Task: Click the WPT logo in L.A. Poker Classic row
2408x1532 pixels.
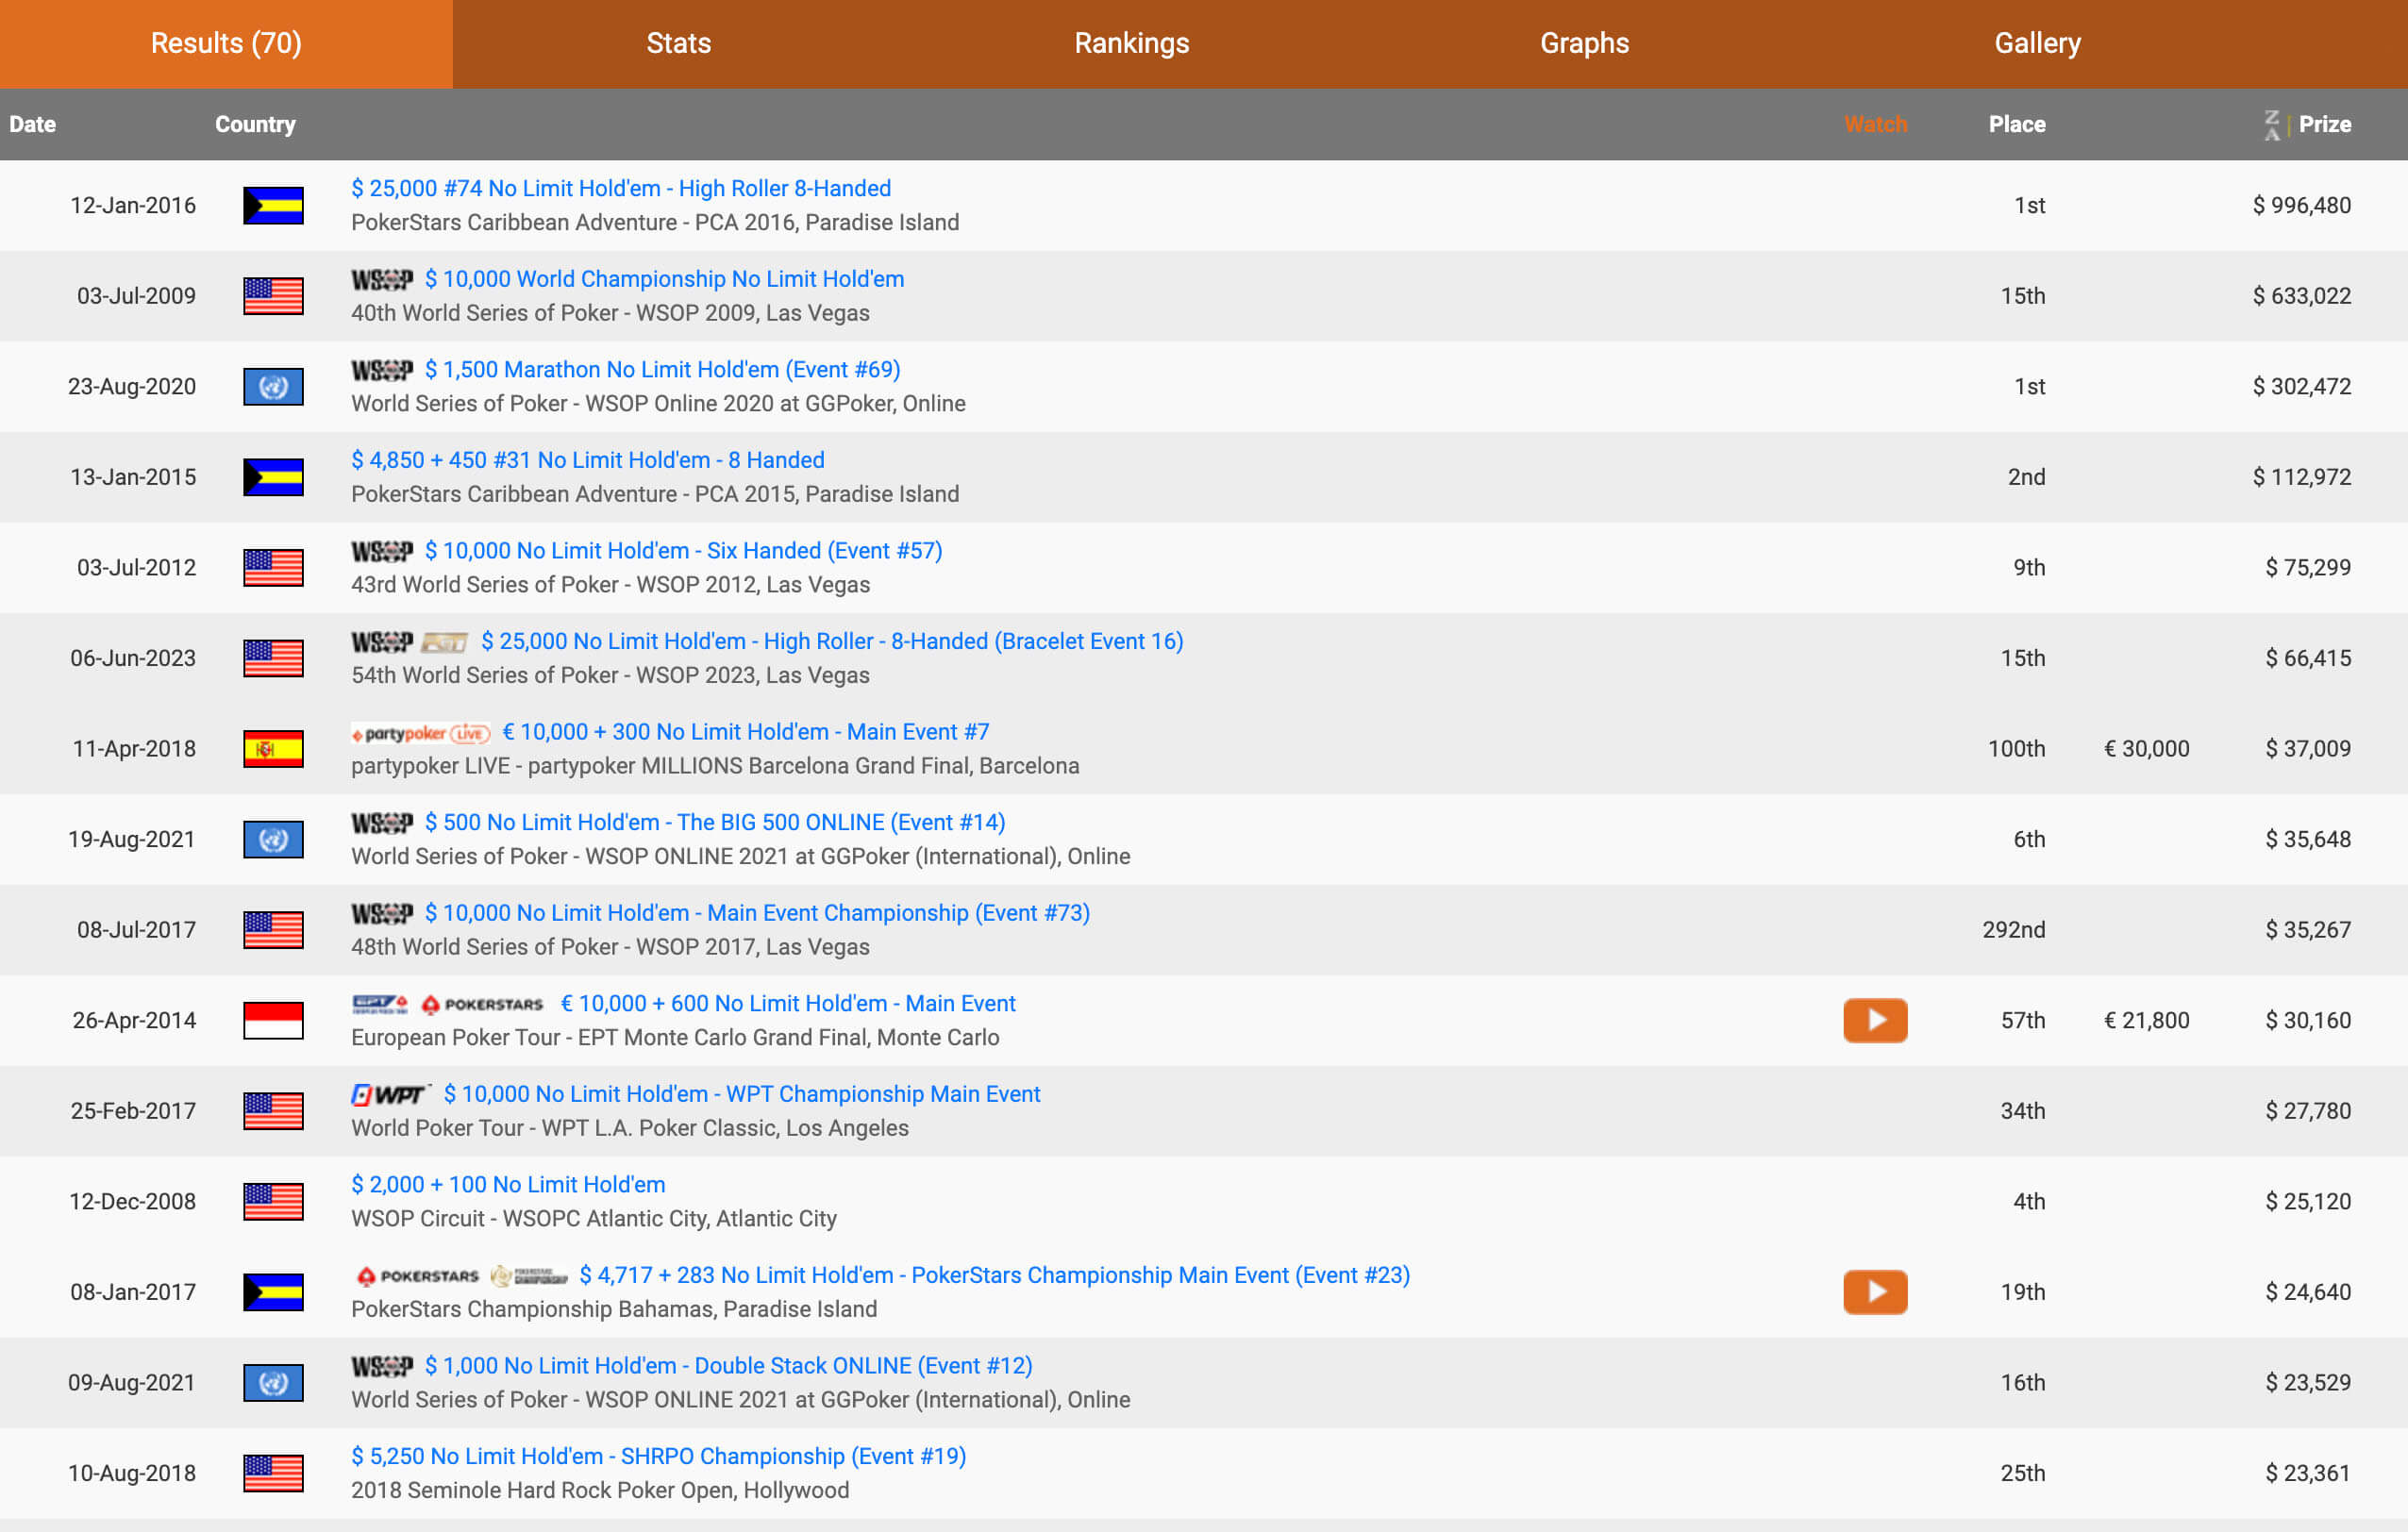Action: tap(390, 1095)
